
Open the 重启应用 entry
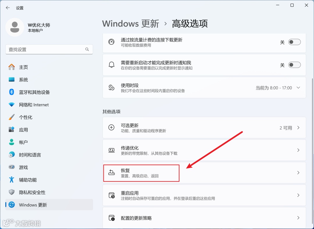(x=204, y=195)
